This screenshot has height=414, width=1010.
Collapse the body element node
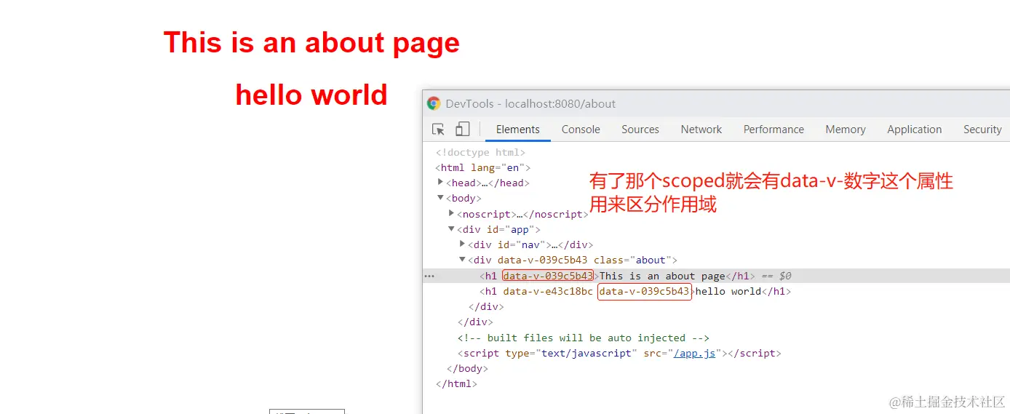click(x=440, y=198)
